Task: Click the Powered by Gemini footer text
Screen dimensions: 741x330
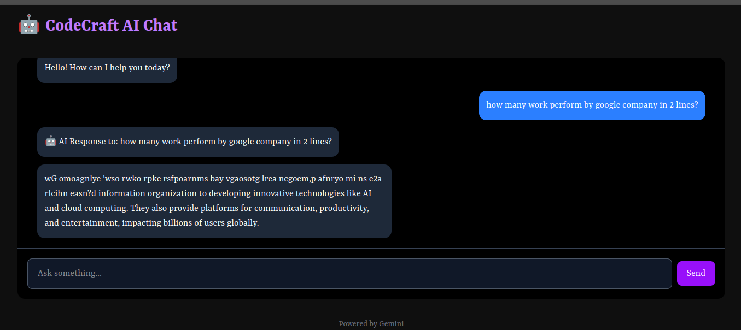Action: 371,323
